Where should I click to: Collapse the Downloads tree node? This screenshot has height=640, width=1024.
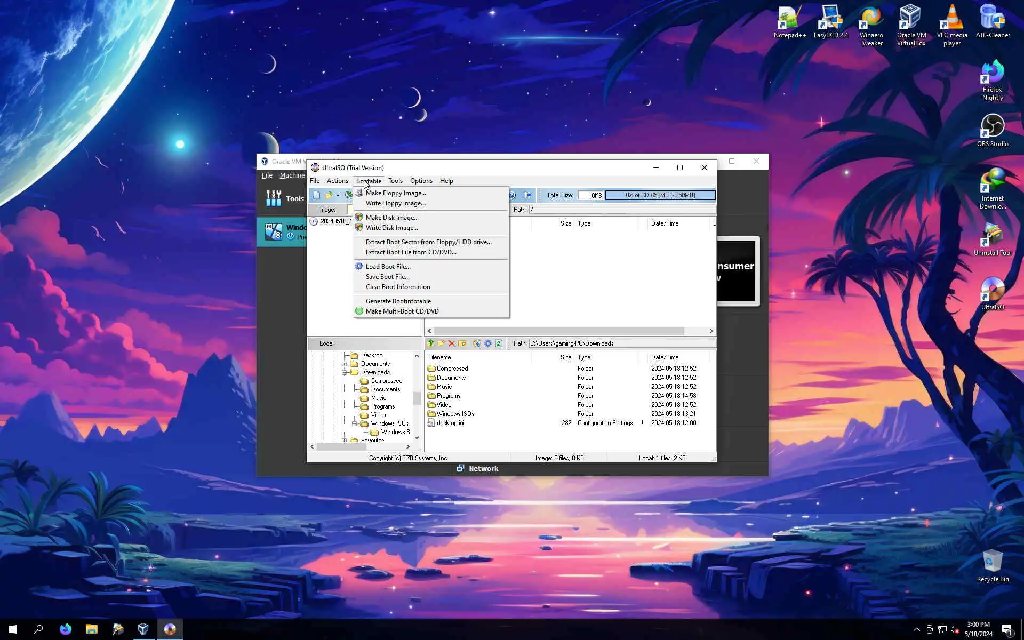point(345,372)
